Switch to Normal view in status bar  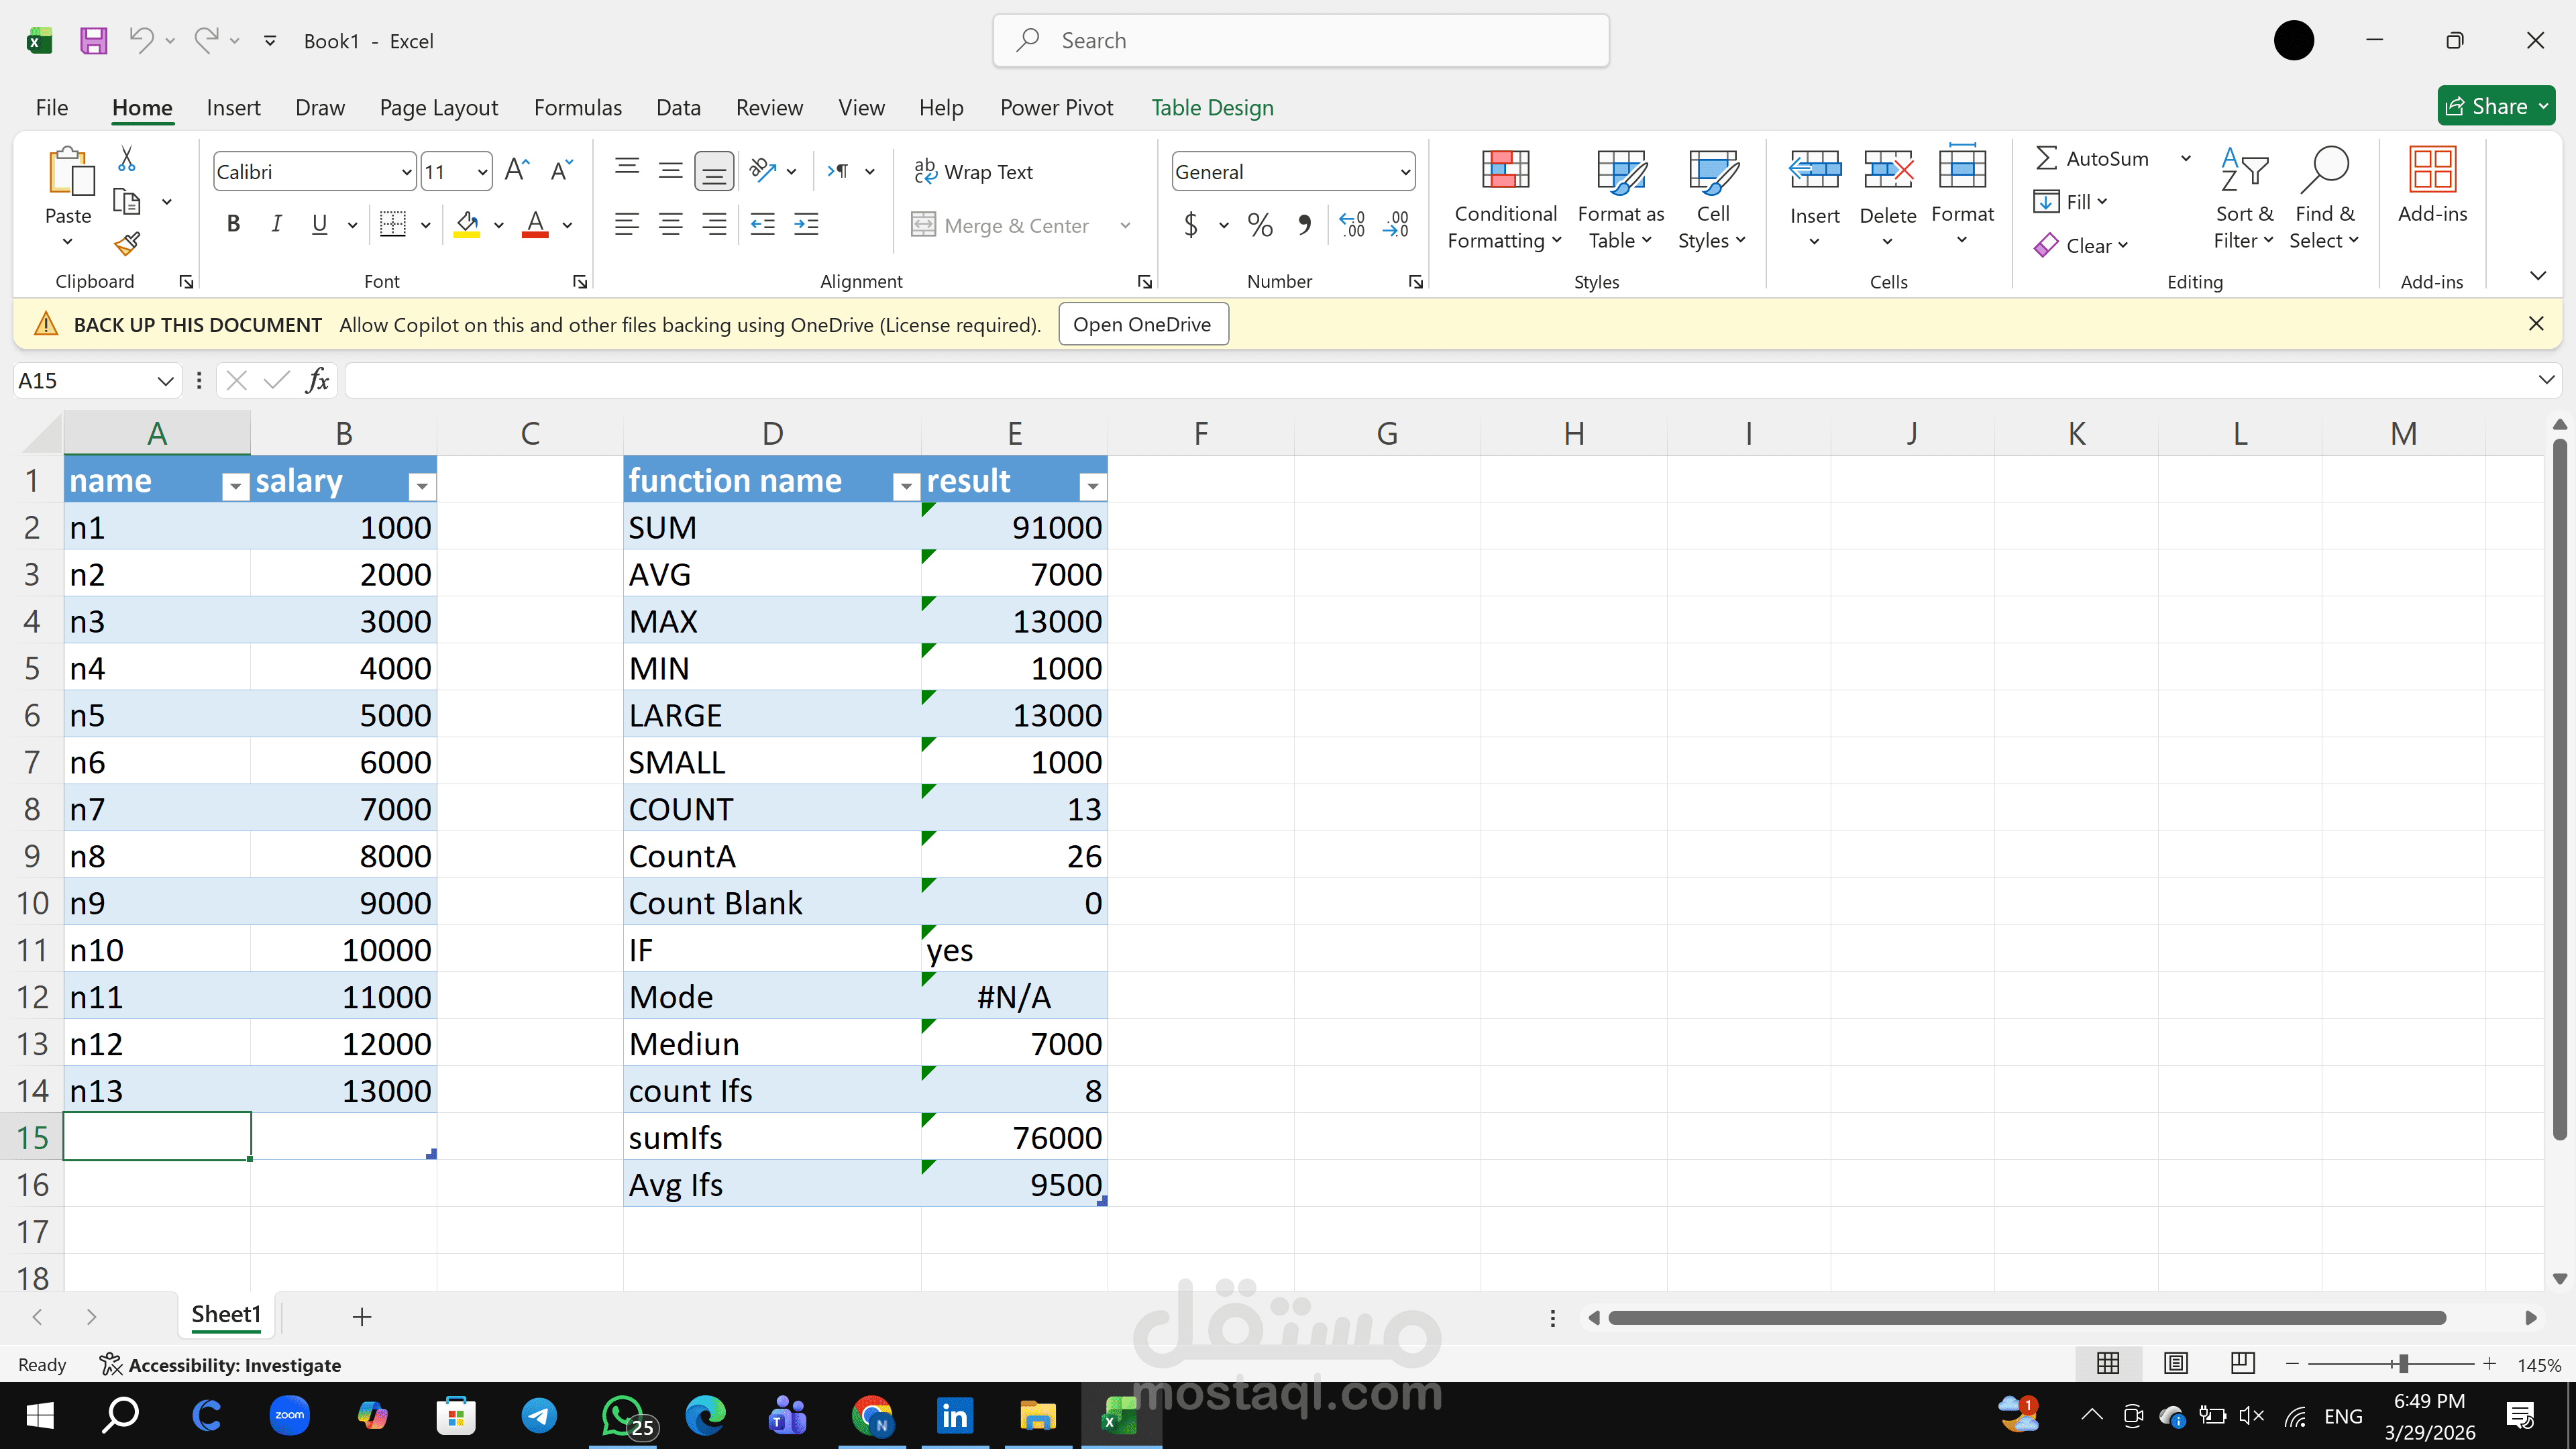click(x=2108, y=1363)
